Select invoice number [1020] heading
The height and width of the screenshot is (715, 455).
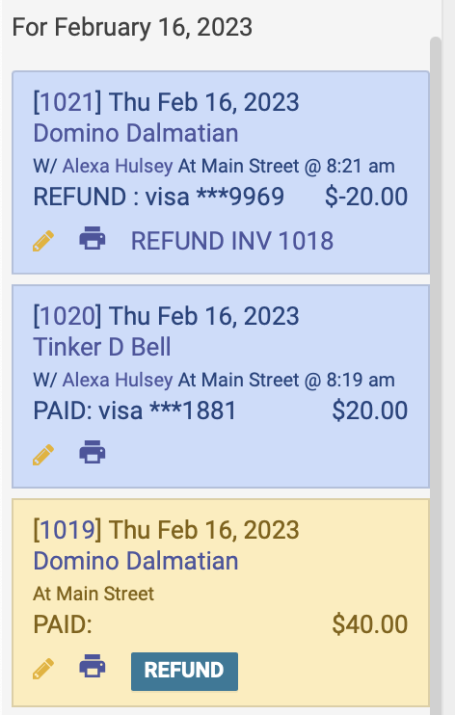click(x=67, y=315)
